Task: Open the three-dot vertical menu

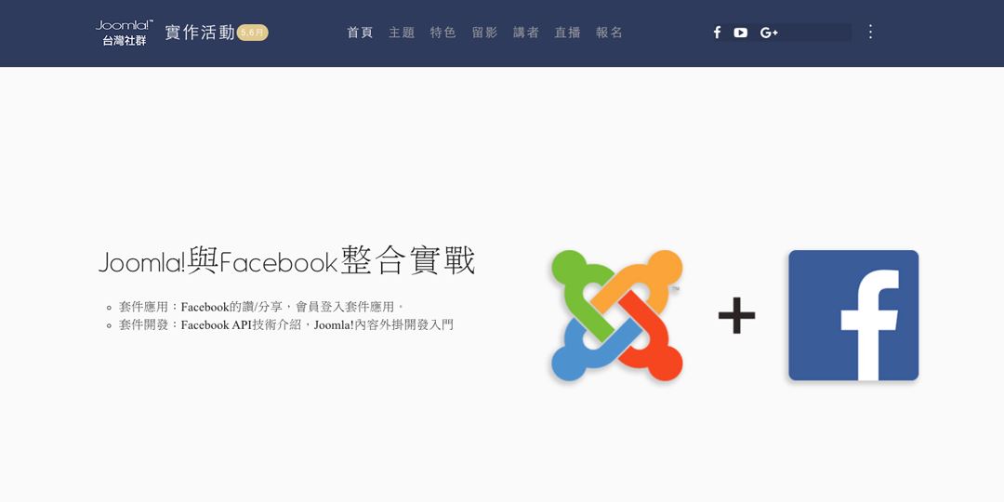Action: [870, 32]
